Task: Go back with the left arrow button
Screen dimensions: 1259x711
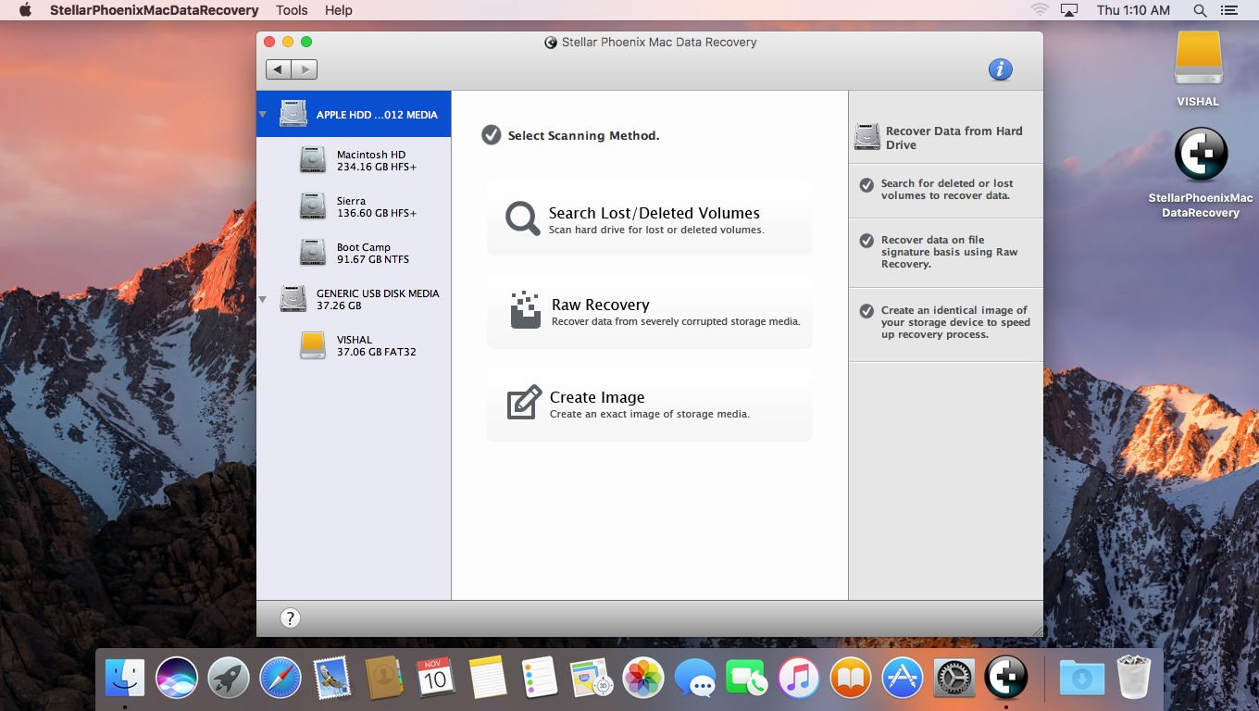Action: pyautogui.click(x=279, y=69)
